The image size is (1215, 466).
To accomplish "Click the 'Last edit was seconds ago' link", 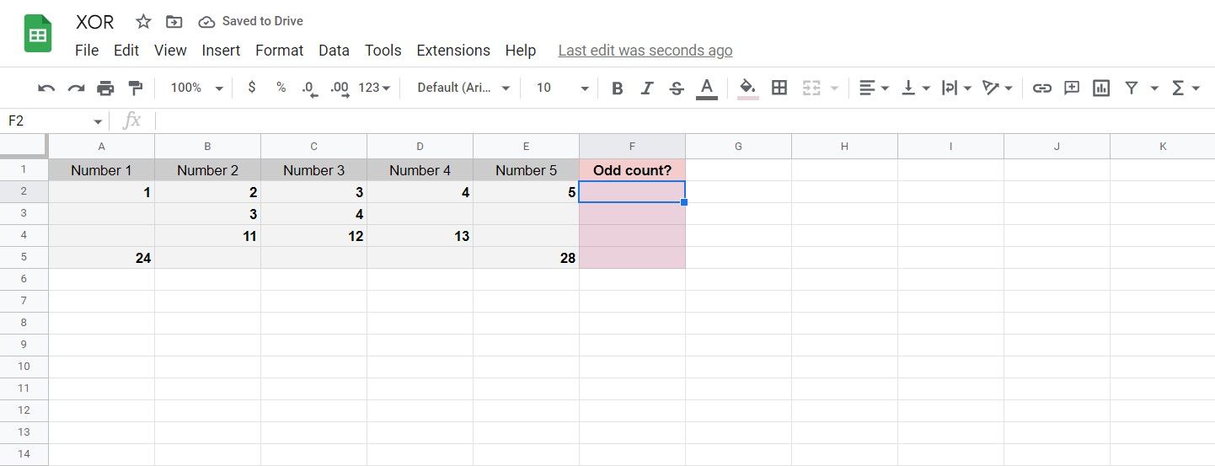I will pyautogui.click(x=645, y=51).
